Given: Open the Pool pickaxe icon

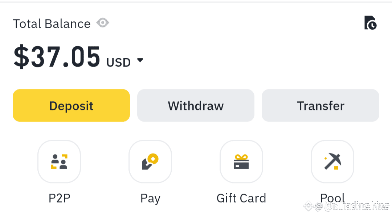Looking at the screenshot, I should (332, 162).
